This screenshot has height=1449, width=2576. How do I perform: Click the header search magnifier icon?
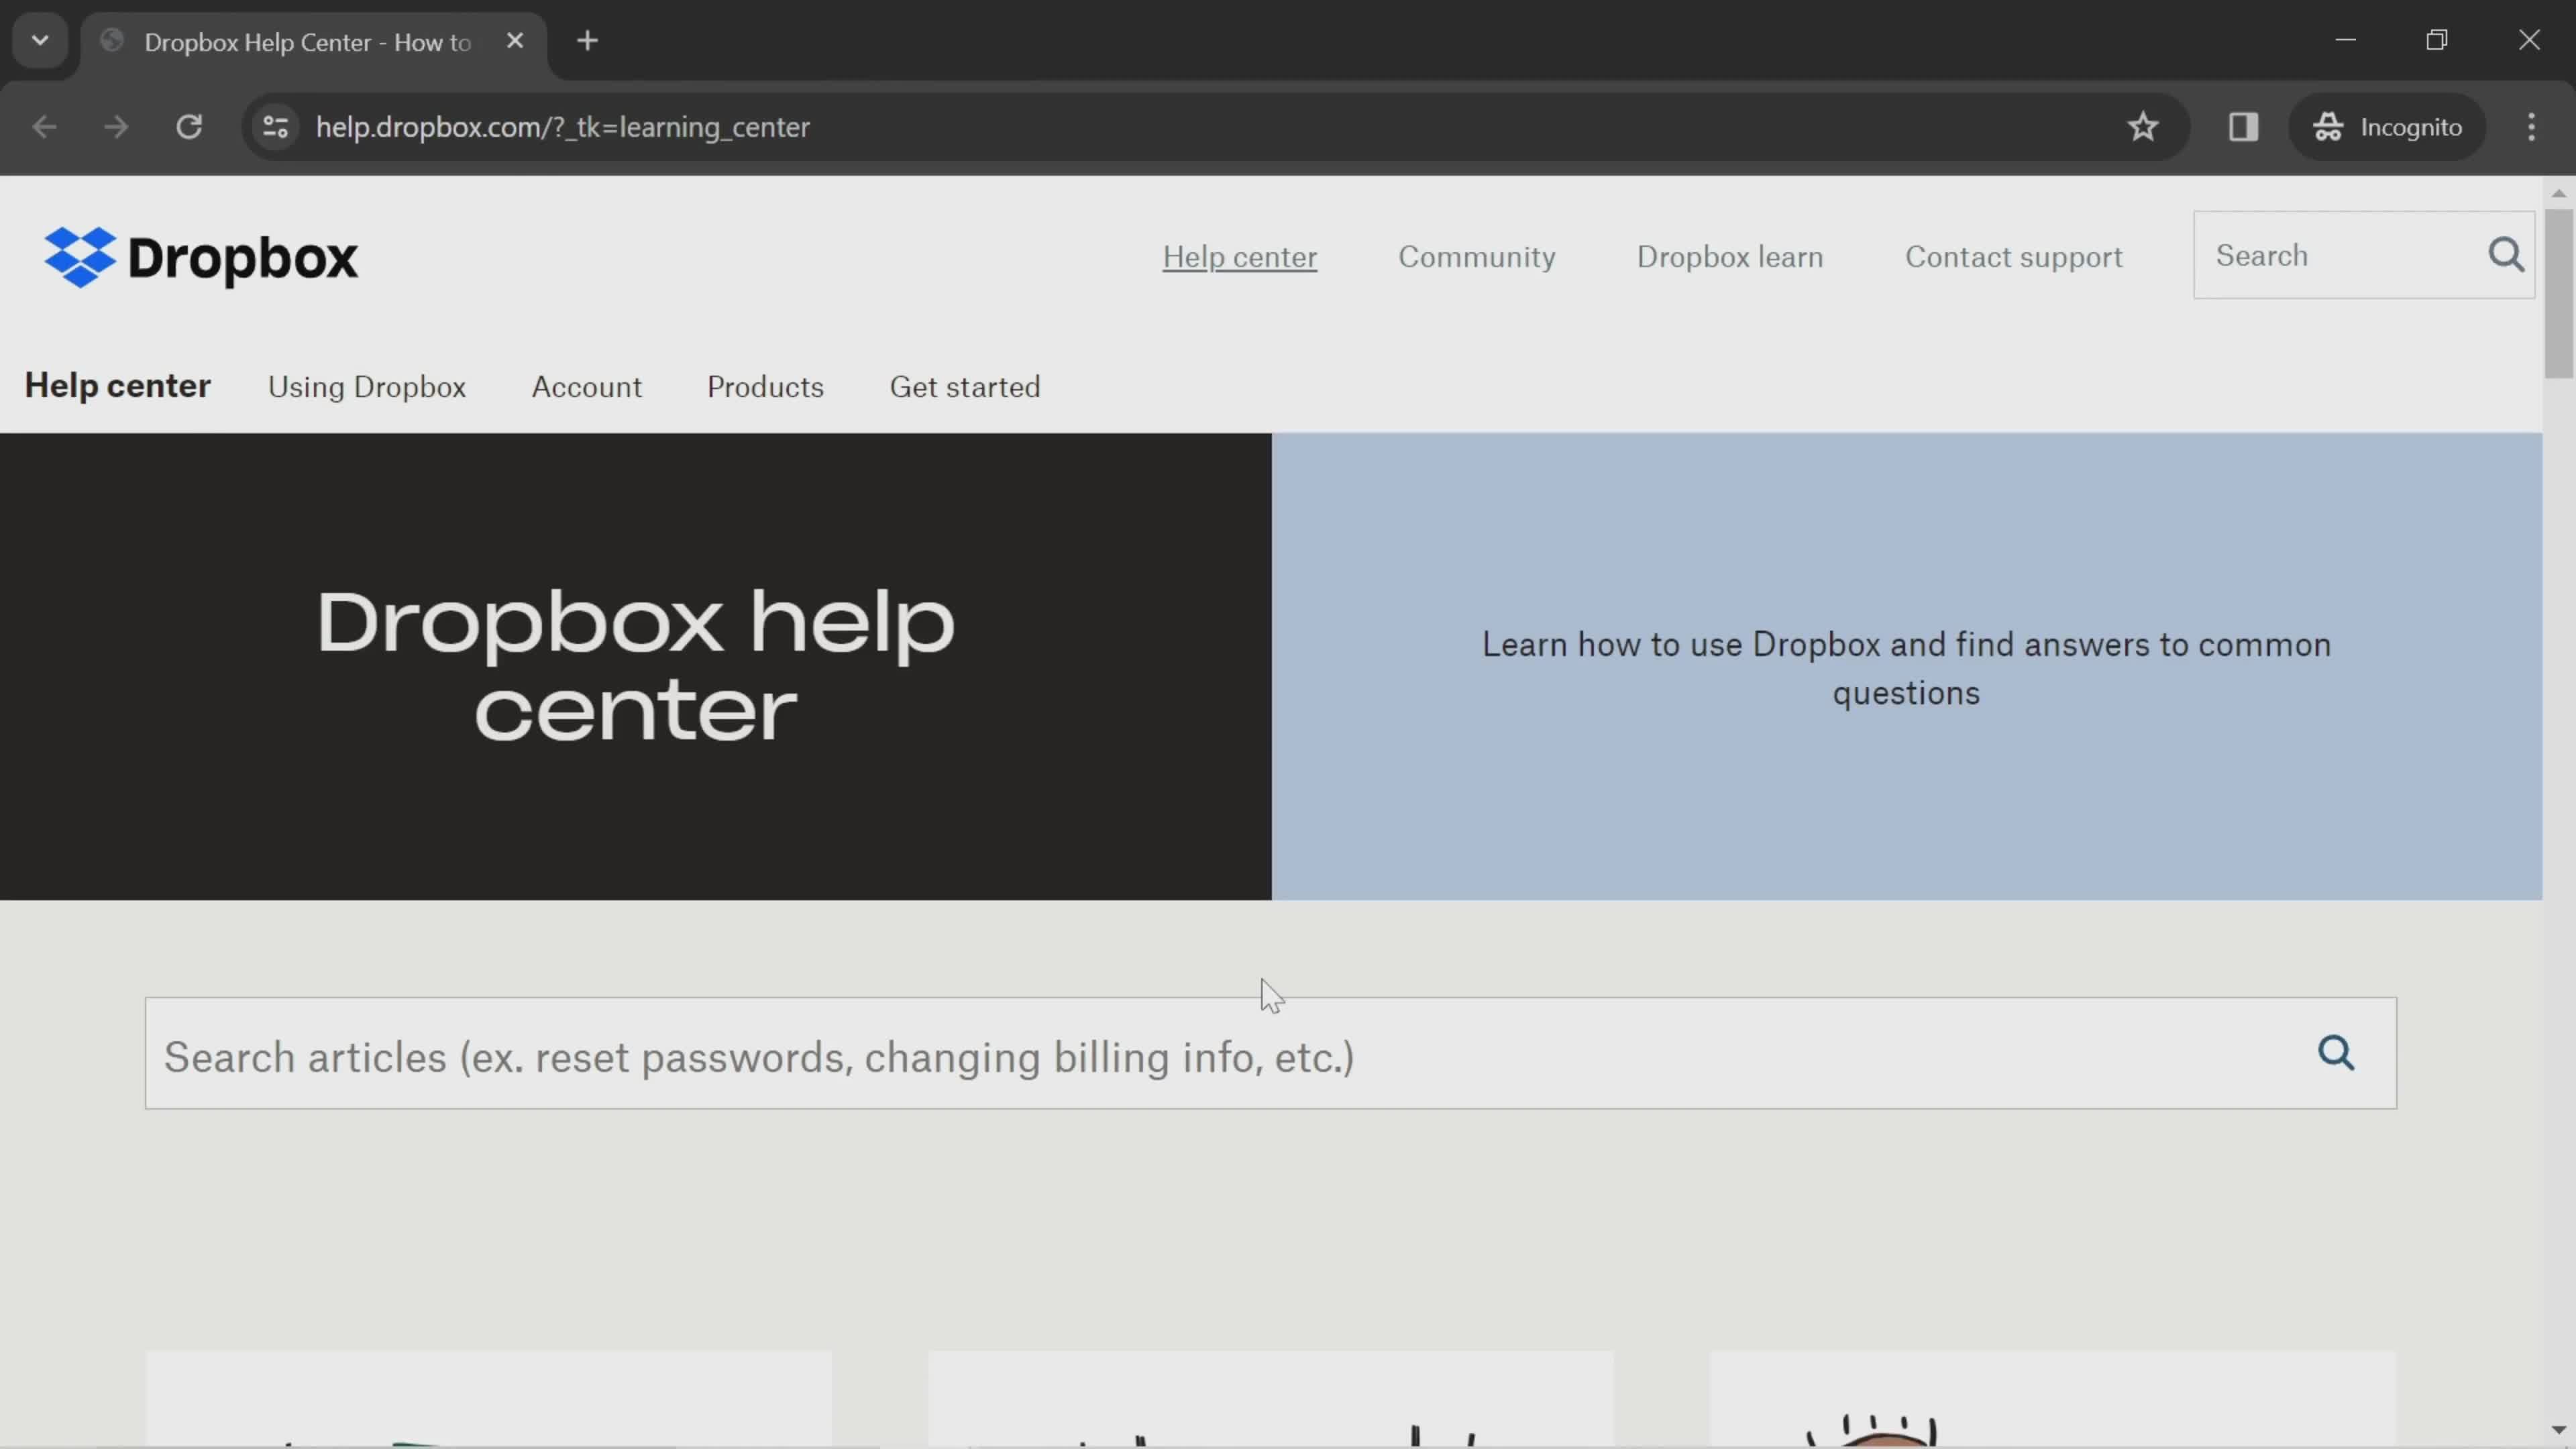[x=2506, y=255]
